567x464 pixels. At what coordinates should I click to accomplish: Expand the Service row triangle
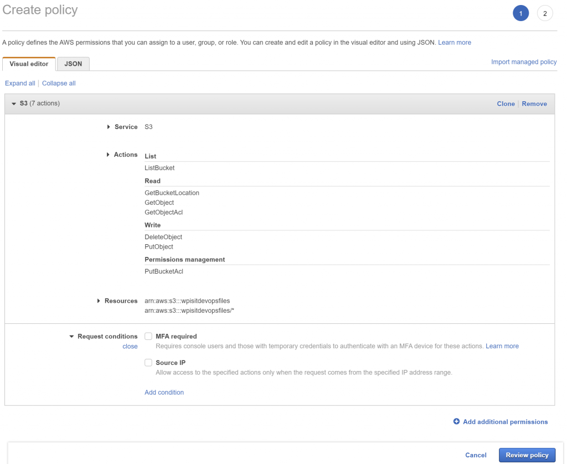[109, 127]
